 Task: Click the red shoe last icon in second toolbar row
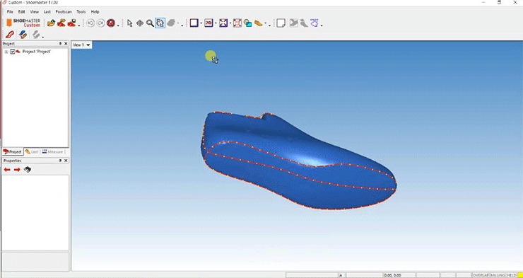pos(10,34)
